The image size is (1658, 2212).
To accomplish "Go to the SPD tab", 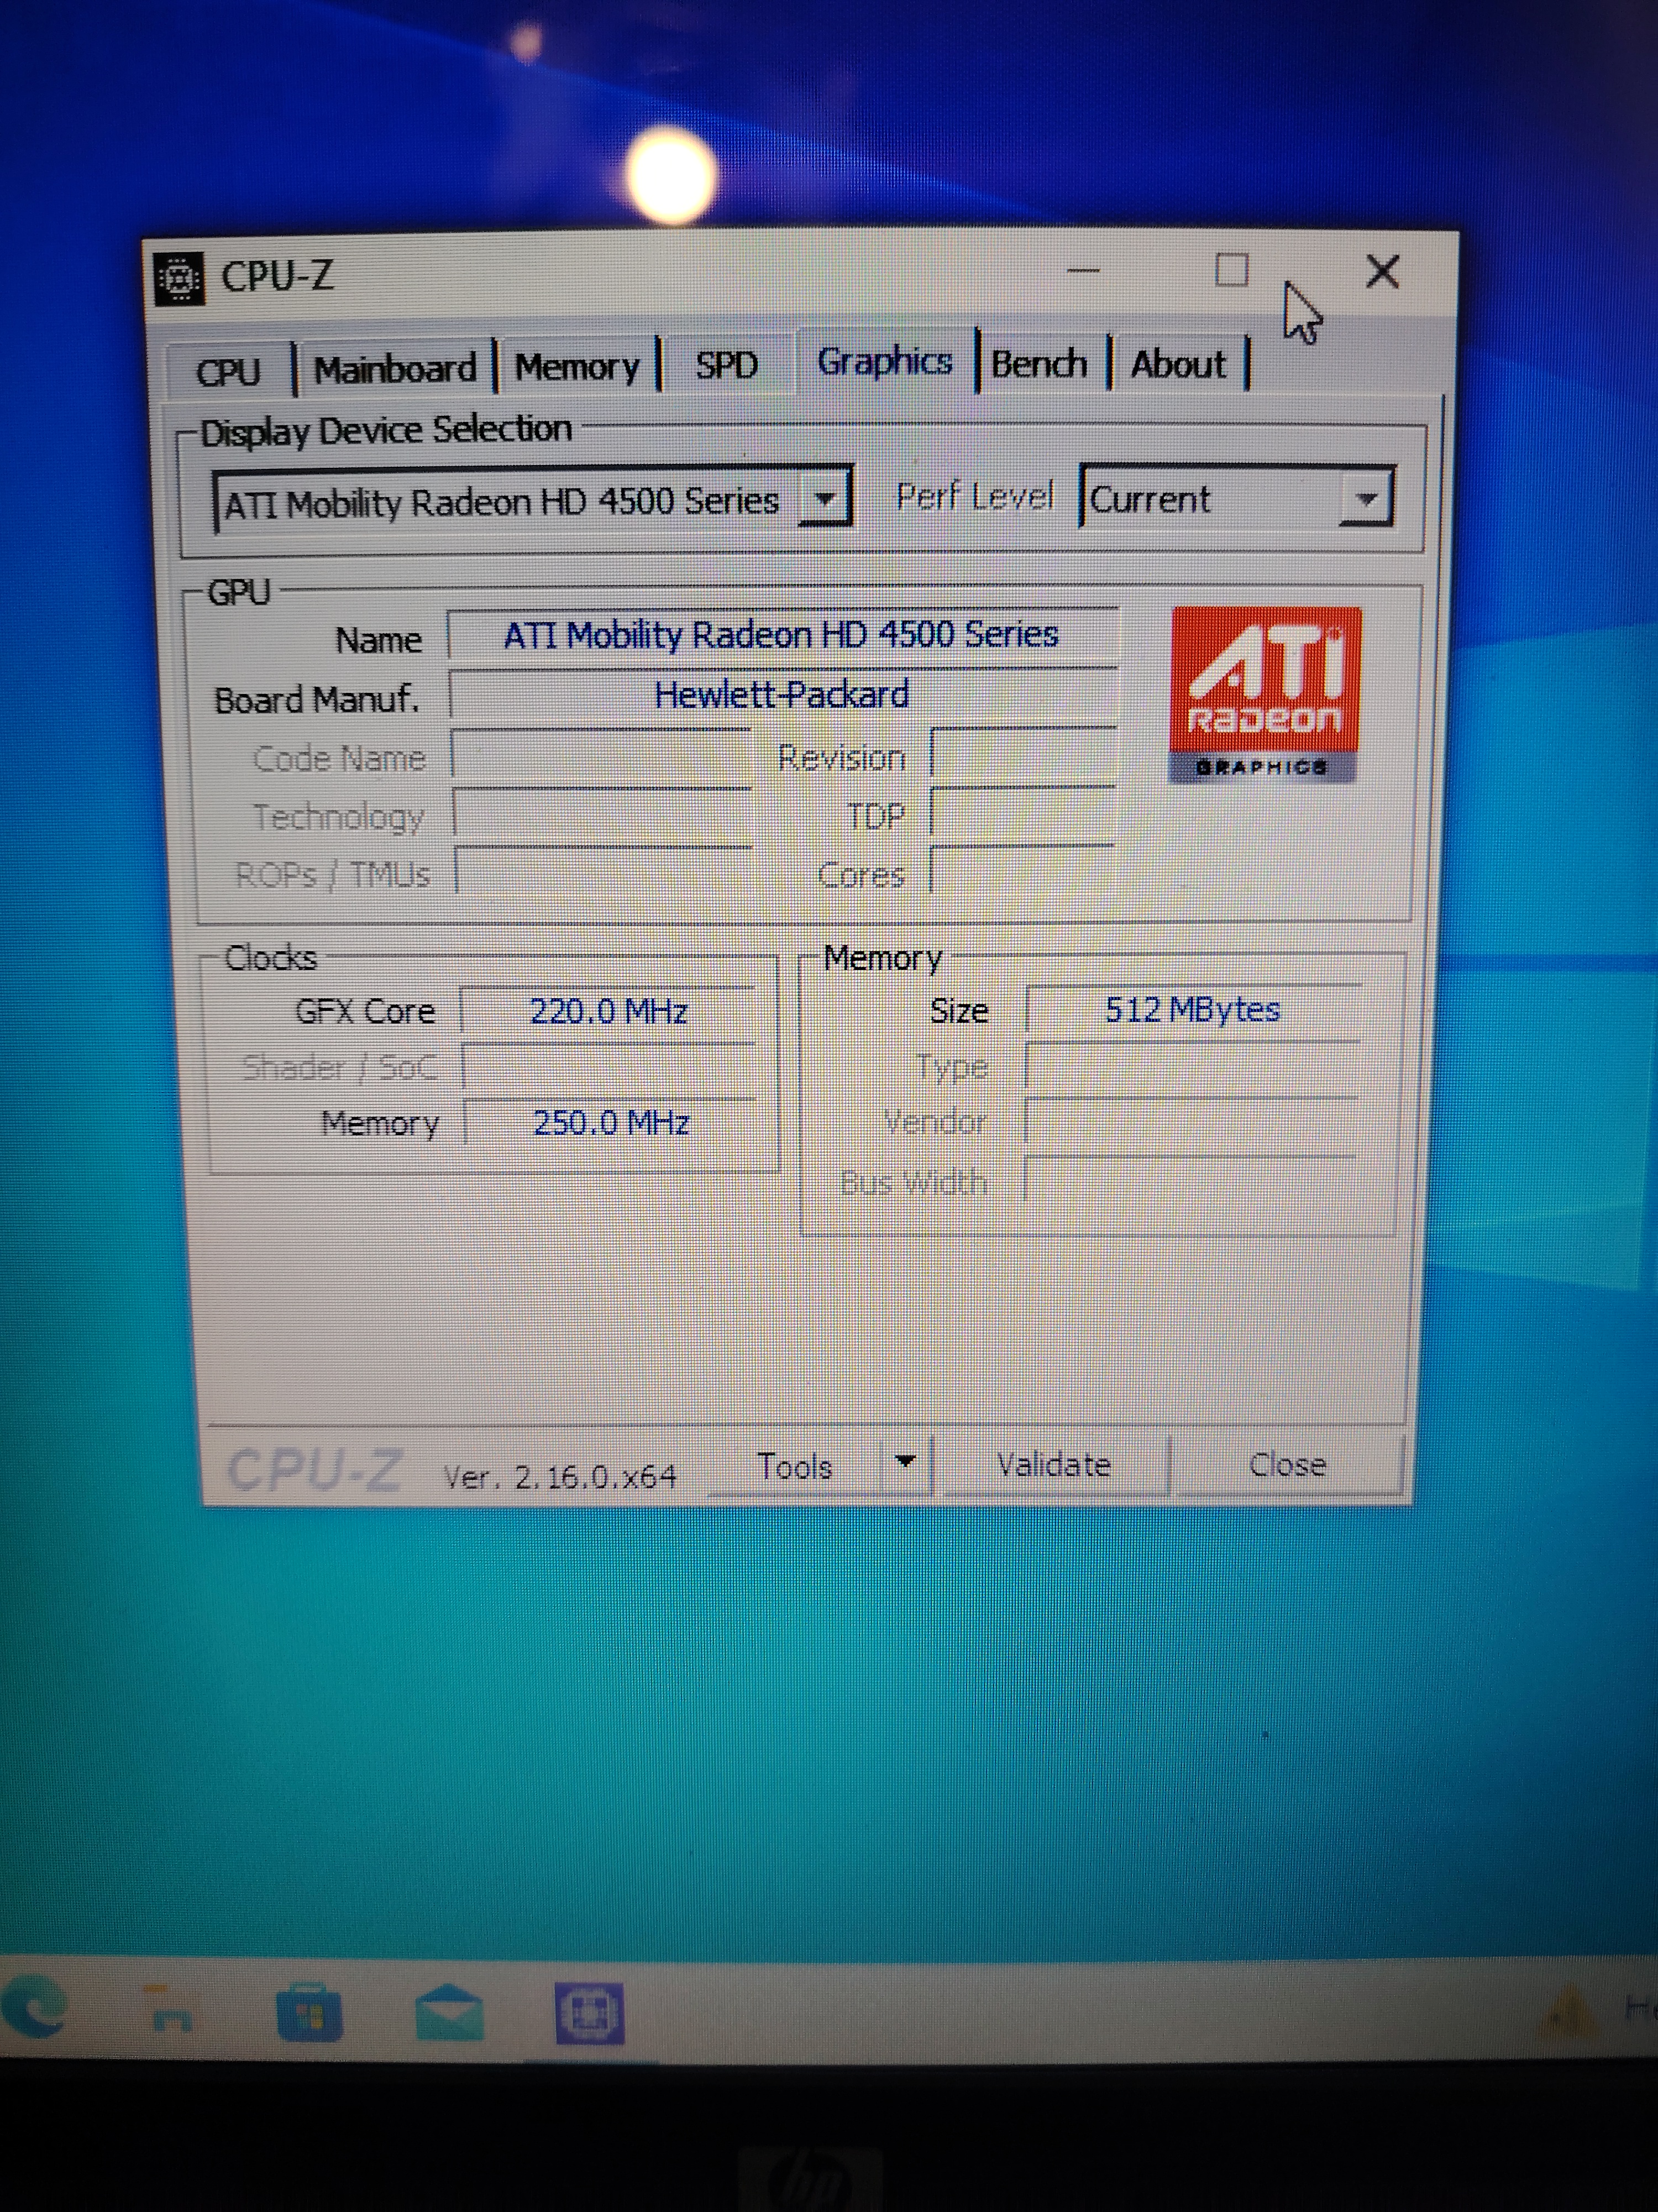I will [x=727, y=365].
